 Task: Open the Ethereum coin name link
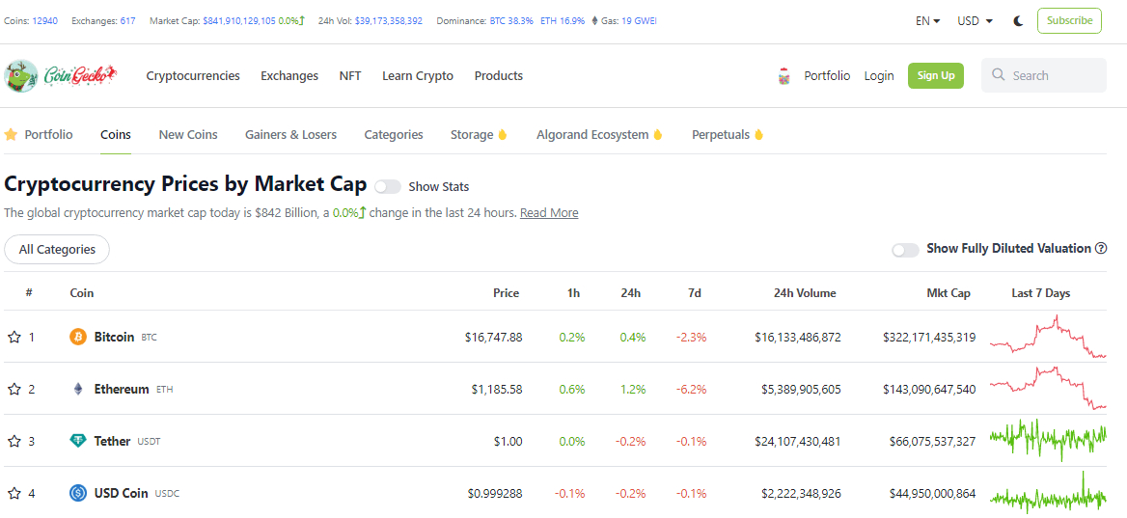tap(123, 390)
